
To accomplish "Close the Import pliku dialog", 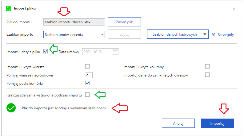I will [x=234, y=9].
